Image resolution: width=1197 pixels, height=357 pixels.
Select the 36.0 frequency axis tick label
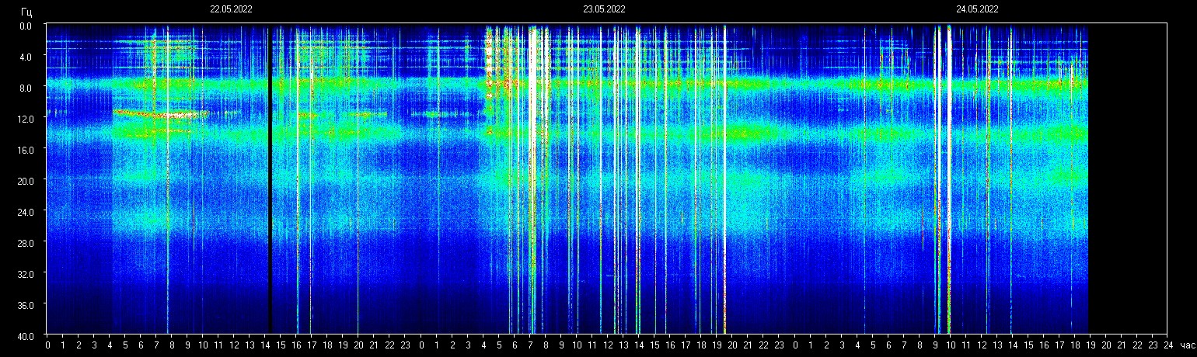[26, 304]
